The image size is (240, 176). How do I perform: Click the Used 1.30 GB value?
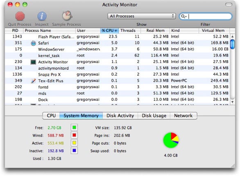pos(54,158)
